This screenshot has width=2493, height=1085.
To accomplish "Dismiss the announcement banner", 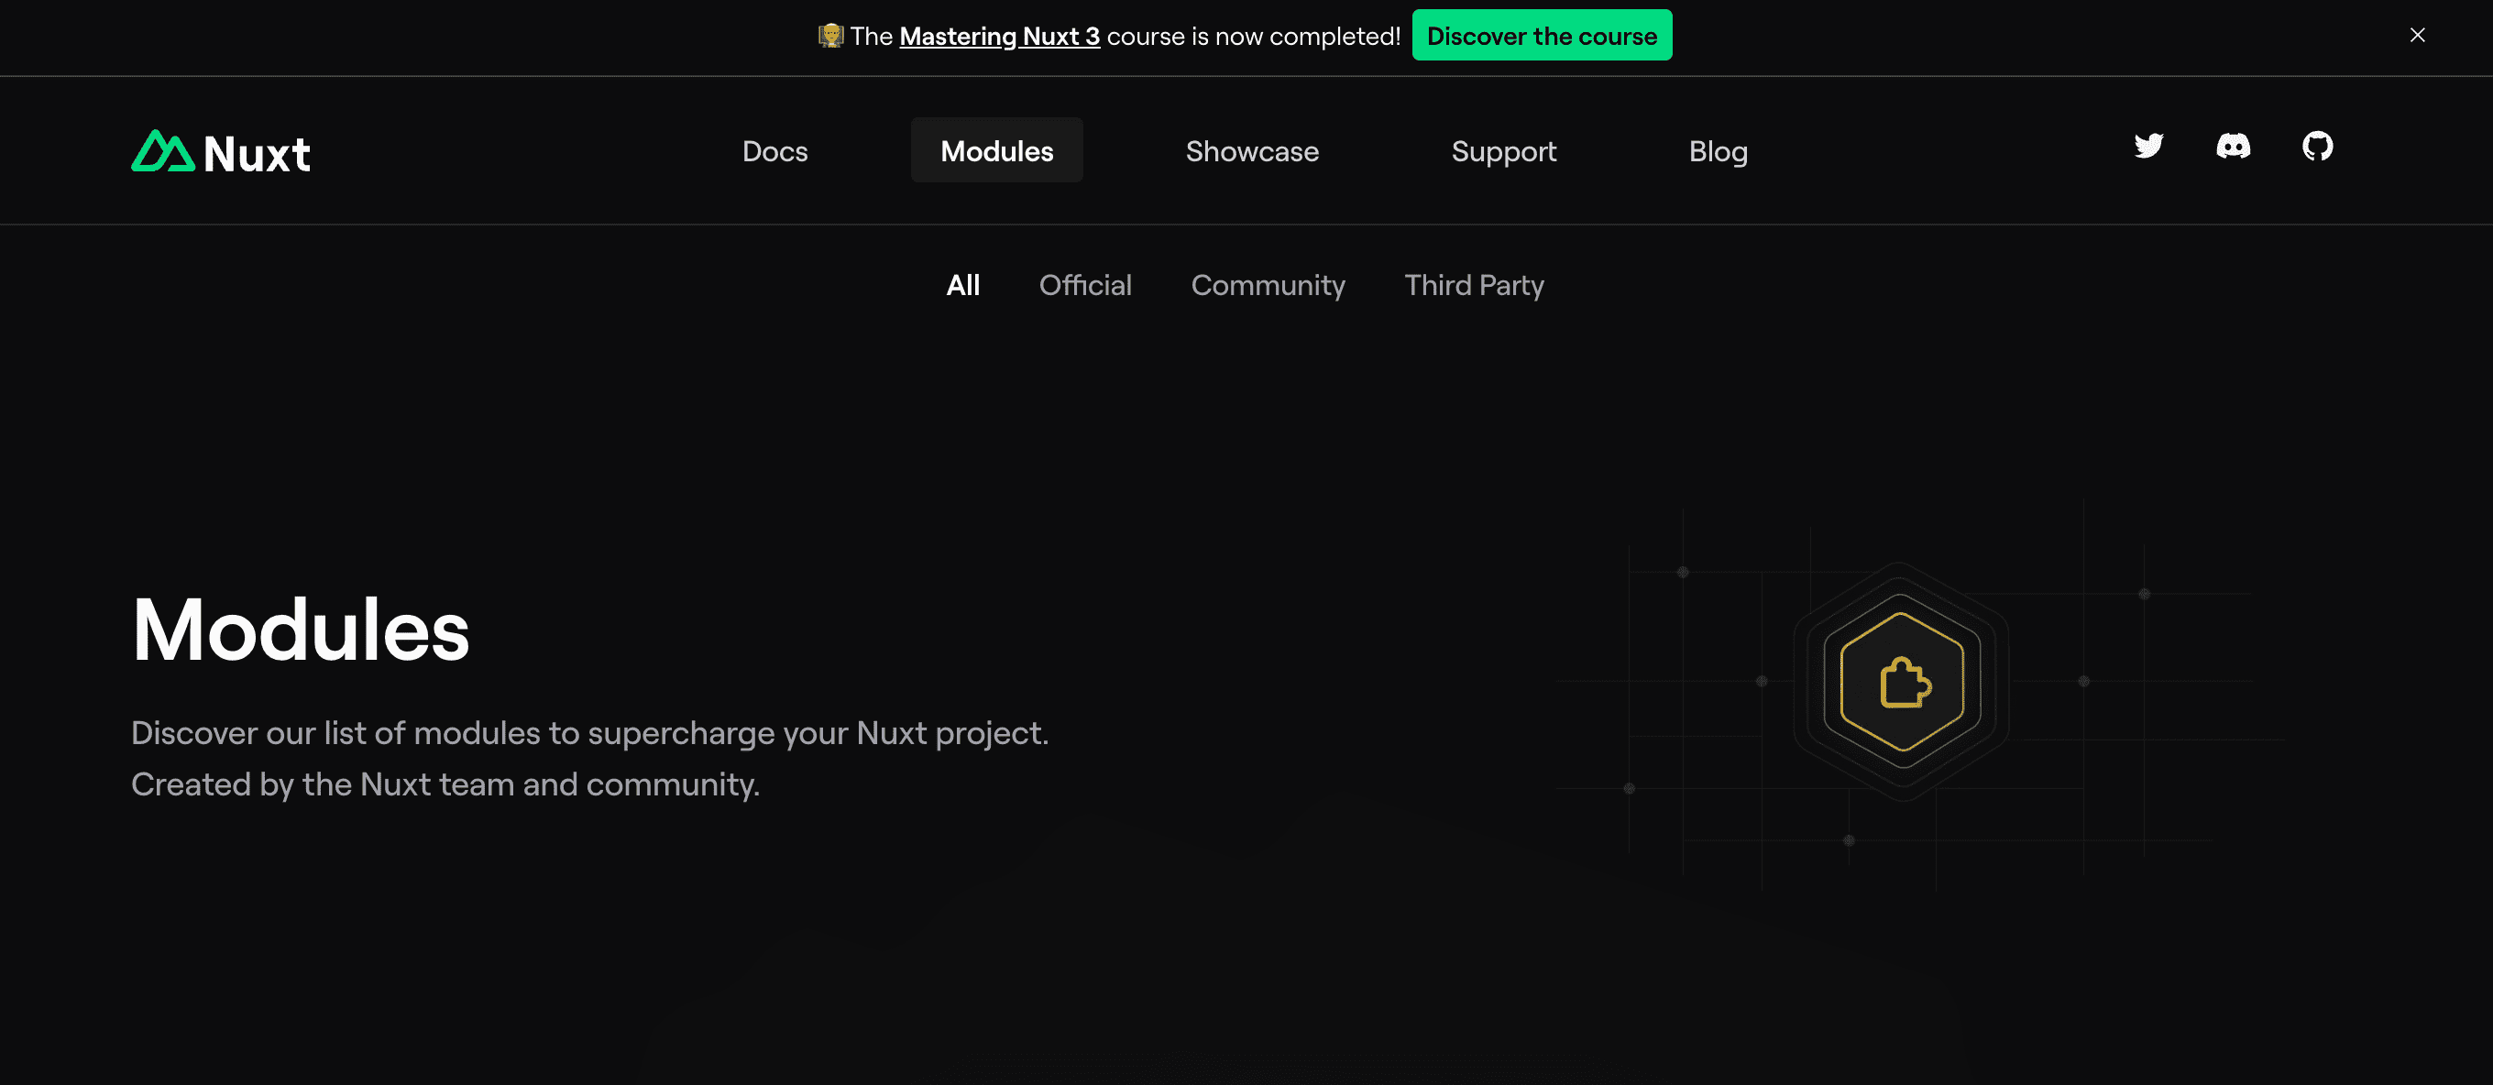I will coord(2417,36).
